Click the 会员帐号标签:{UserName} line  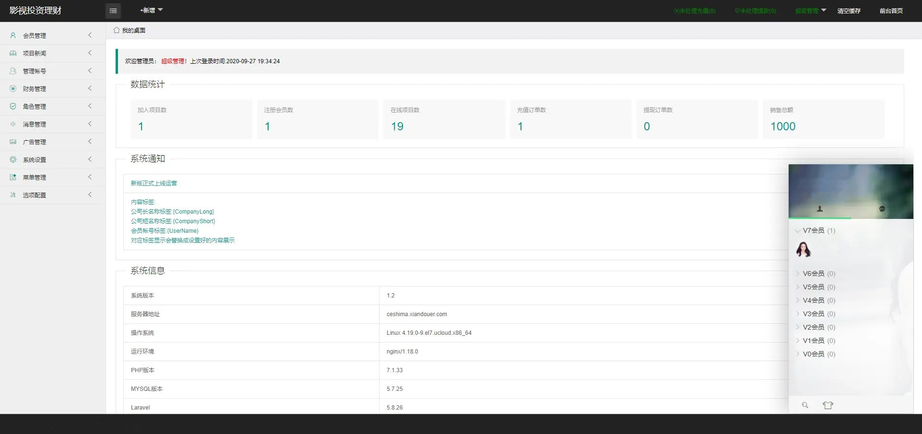165,231
